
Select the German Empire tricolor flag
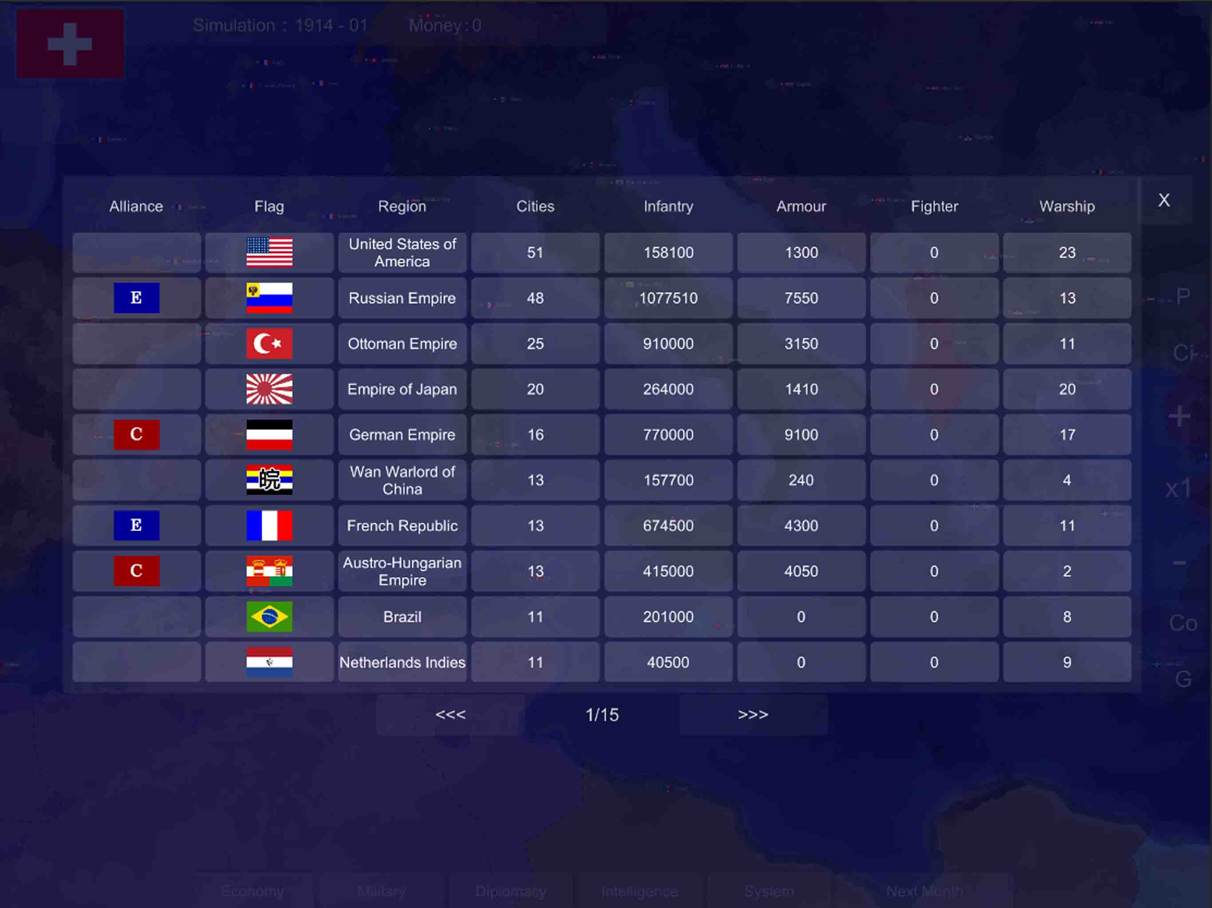click(269, 434)
